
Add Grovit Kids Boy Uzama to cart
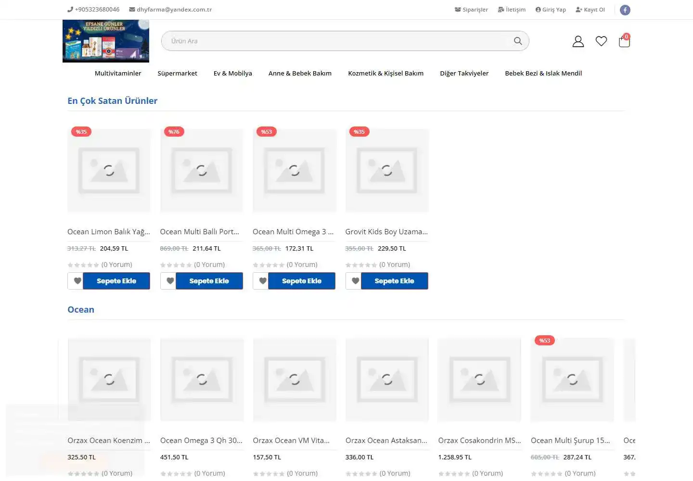(x=394, y=281)
